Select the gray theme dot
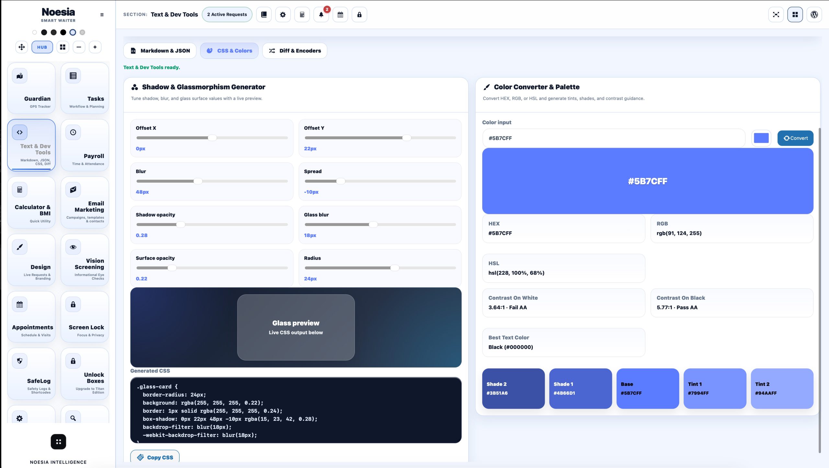 [82, 32]
